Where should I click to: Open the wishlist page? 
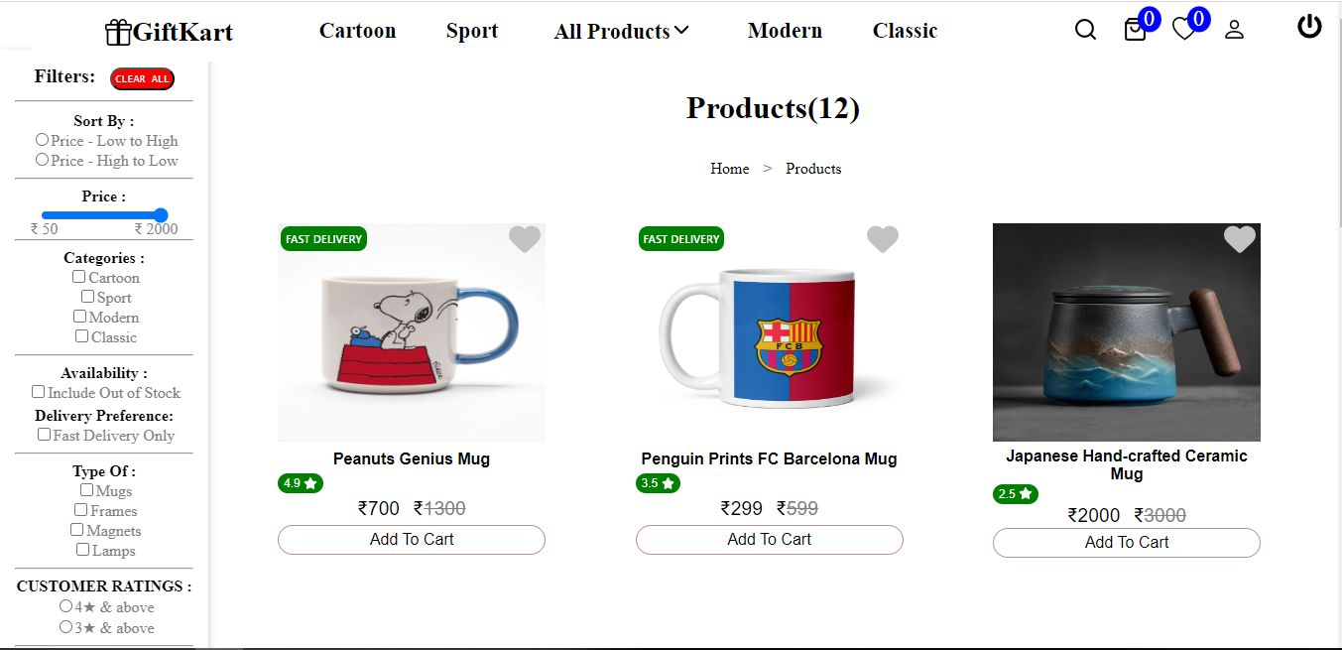click(x=1184, y=31)
